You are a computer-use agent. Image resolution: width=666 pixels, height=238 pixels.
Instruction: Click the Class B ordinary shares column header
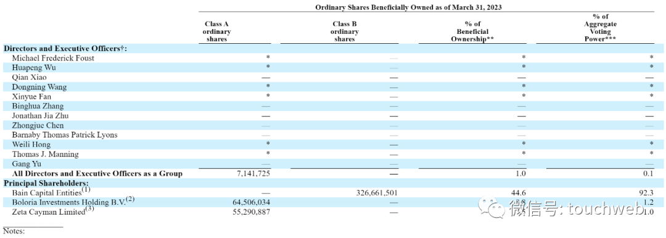pyautogui.click(x=345, y=31)
